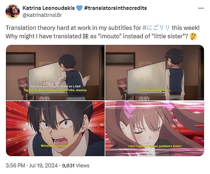Open the 'goddamn sister' image
This screenshot has height=174, width=210.
[155, 128]
